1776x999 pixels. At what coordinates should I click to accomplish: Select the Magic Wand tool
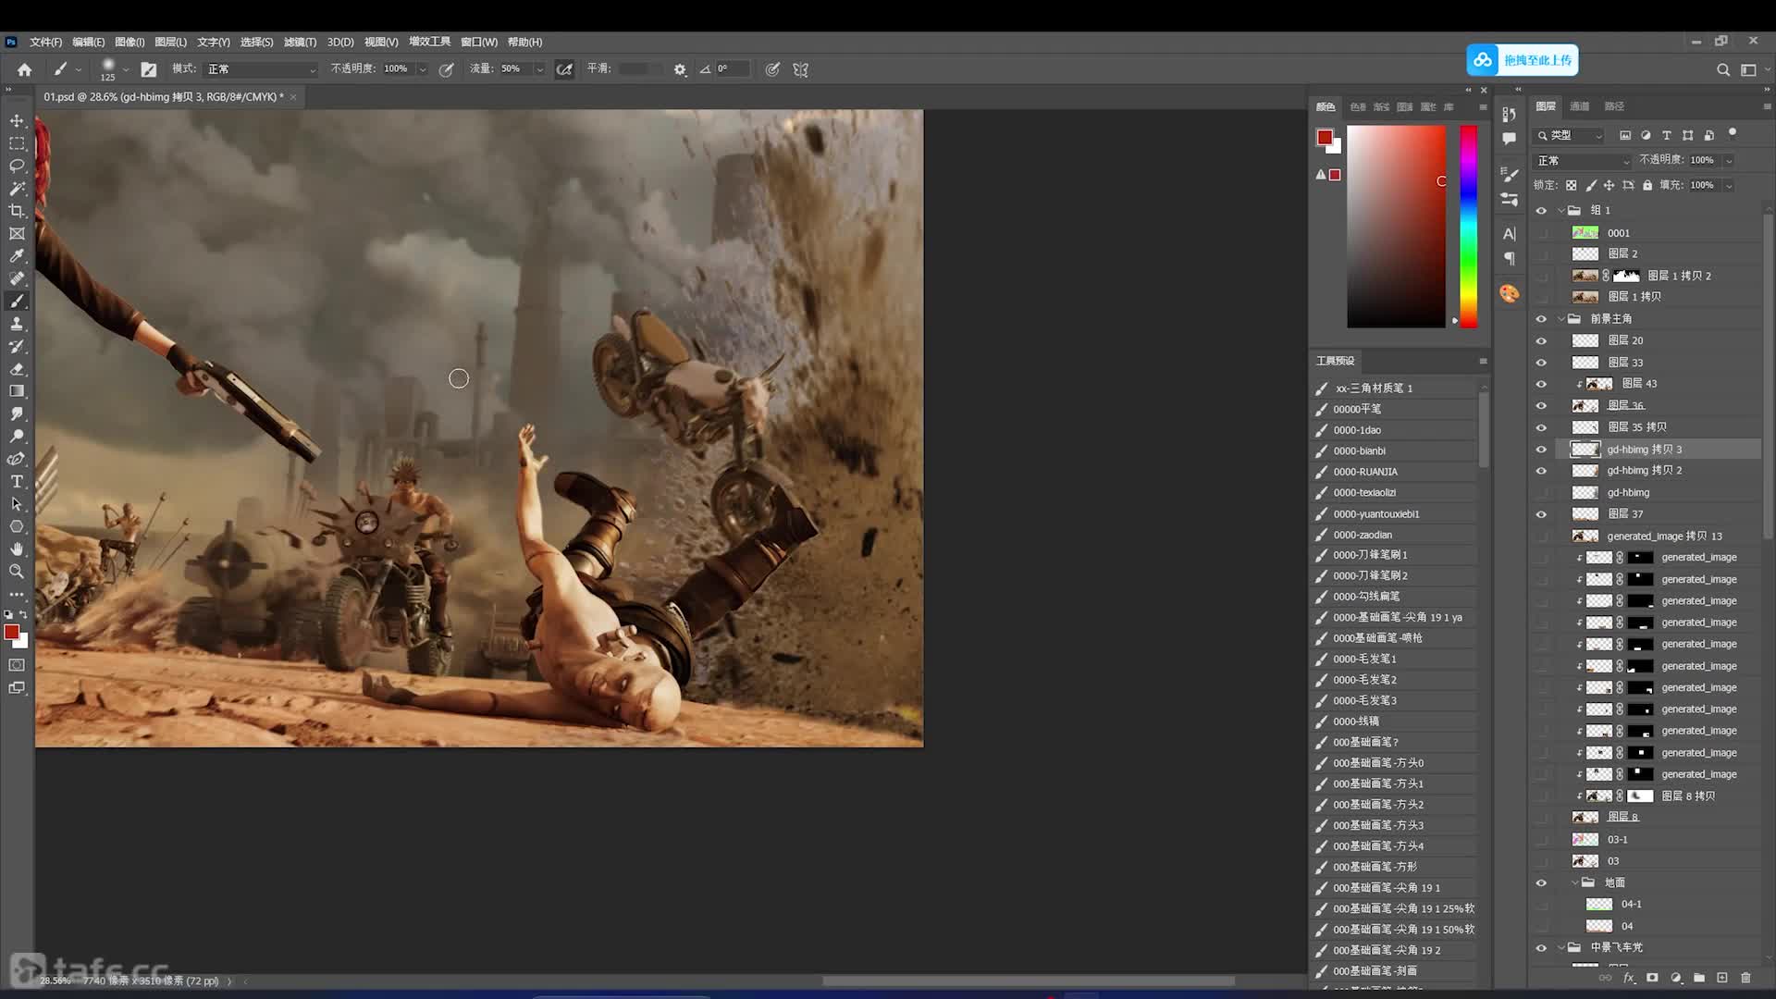[17, 188]
